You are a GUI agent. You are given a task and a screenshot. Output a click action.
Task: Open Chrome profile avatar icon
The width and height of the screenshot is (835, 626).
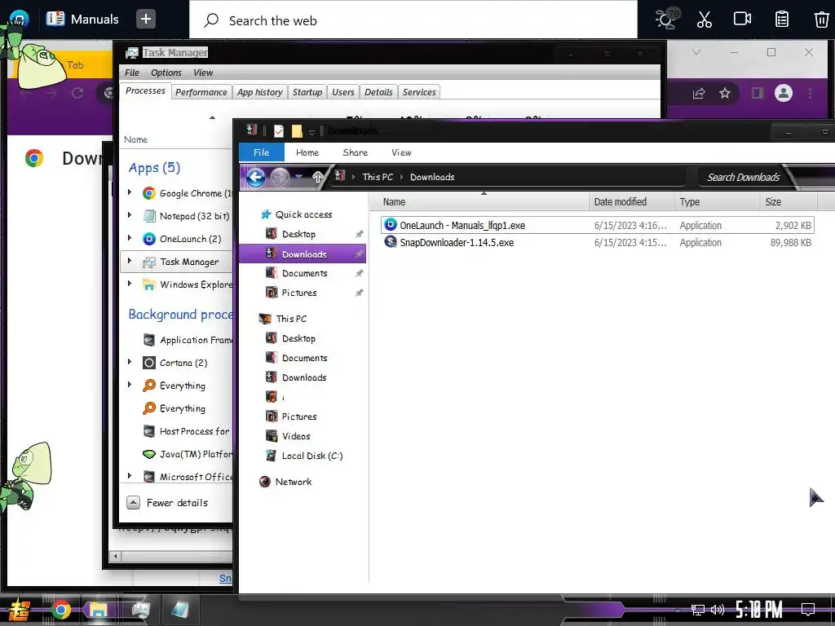[x=784, y=94]
